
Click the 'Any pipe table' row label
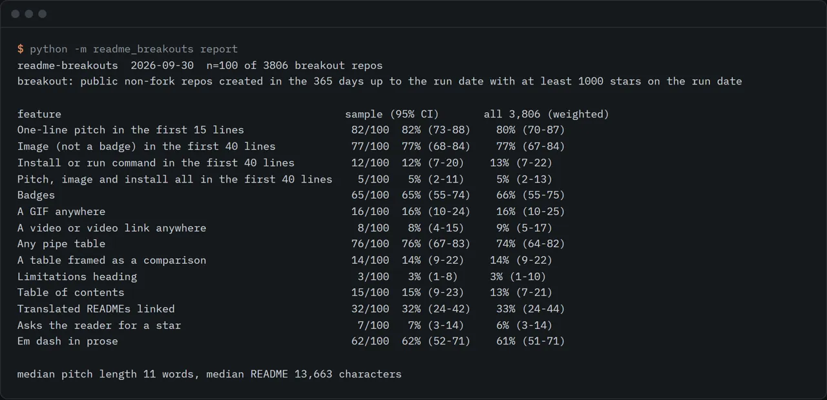pyautogui.click(x=61, y=244)
